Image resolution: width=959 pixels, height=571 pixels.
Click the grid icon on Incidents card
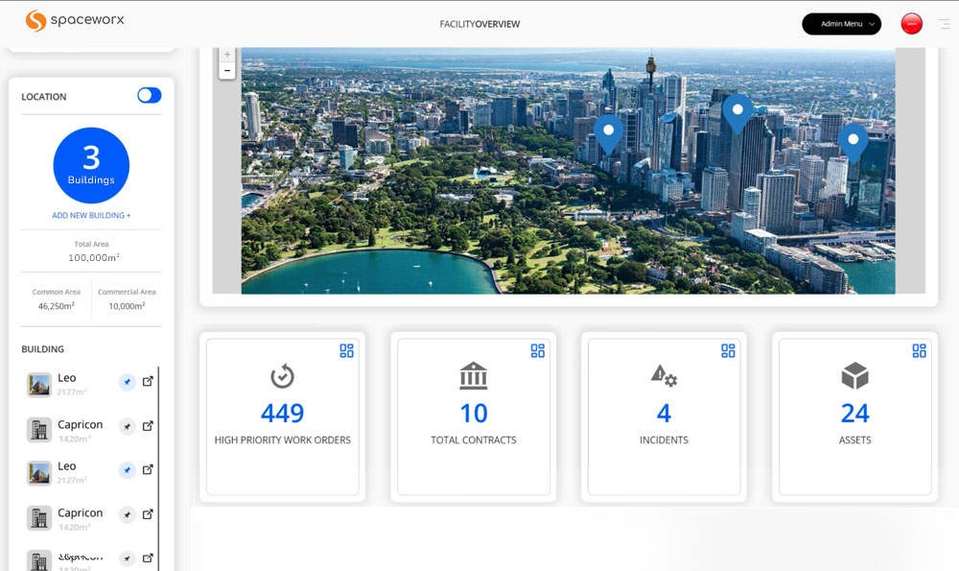[x=728, y=351]
